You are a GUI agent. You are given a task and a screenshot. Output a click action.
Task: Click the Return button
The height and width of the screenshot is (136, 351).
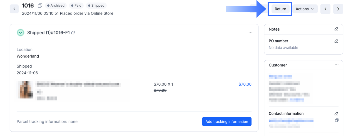(280, 9)
